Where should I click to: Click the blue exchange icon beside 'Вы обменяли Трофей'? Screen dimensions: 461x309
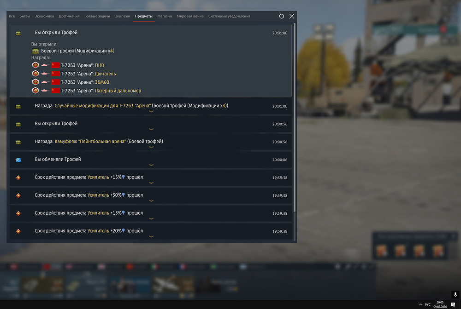(18, 160)
